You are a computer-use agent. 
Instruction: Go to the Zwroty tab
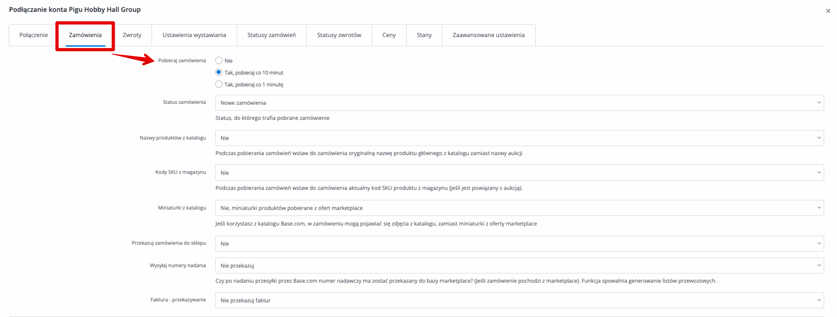132,35
